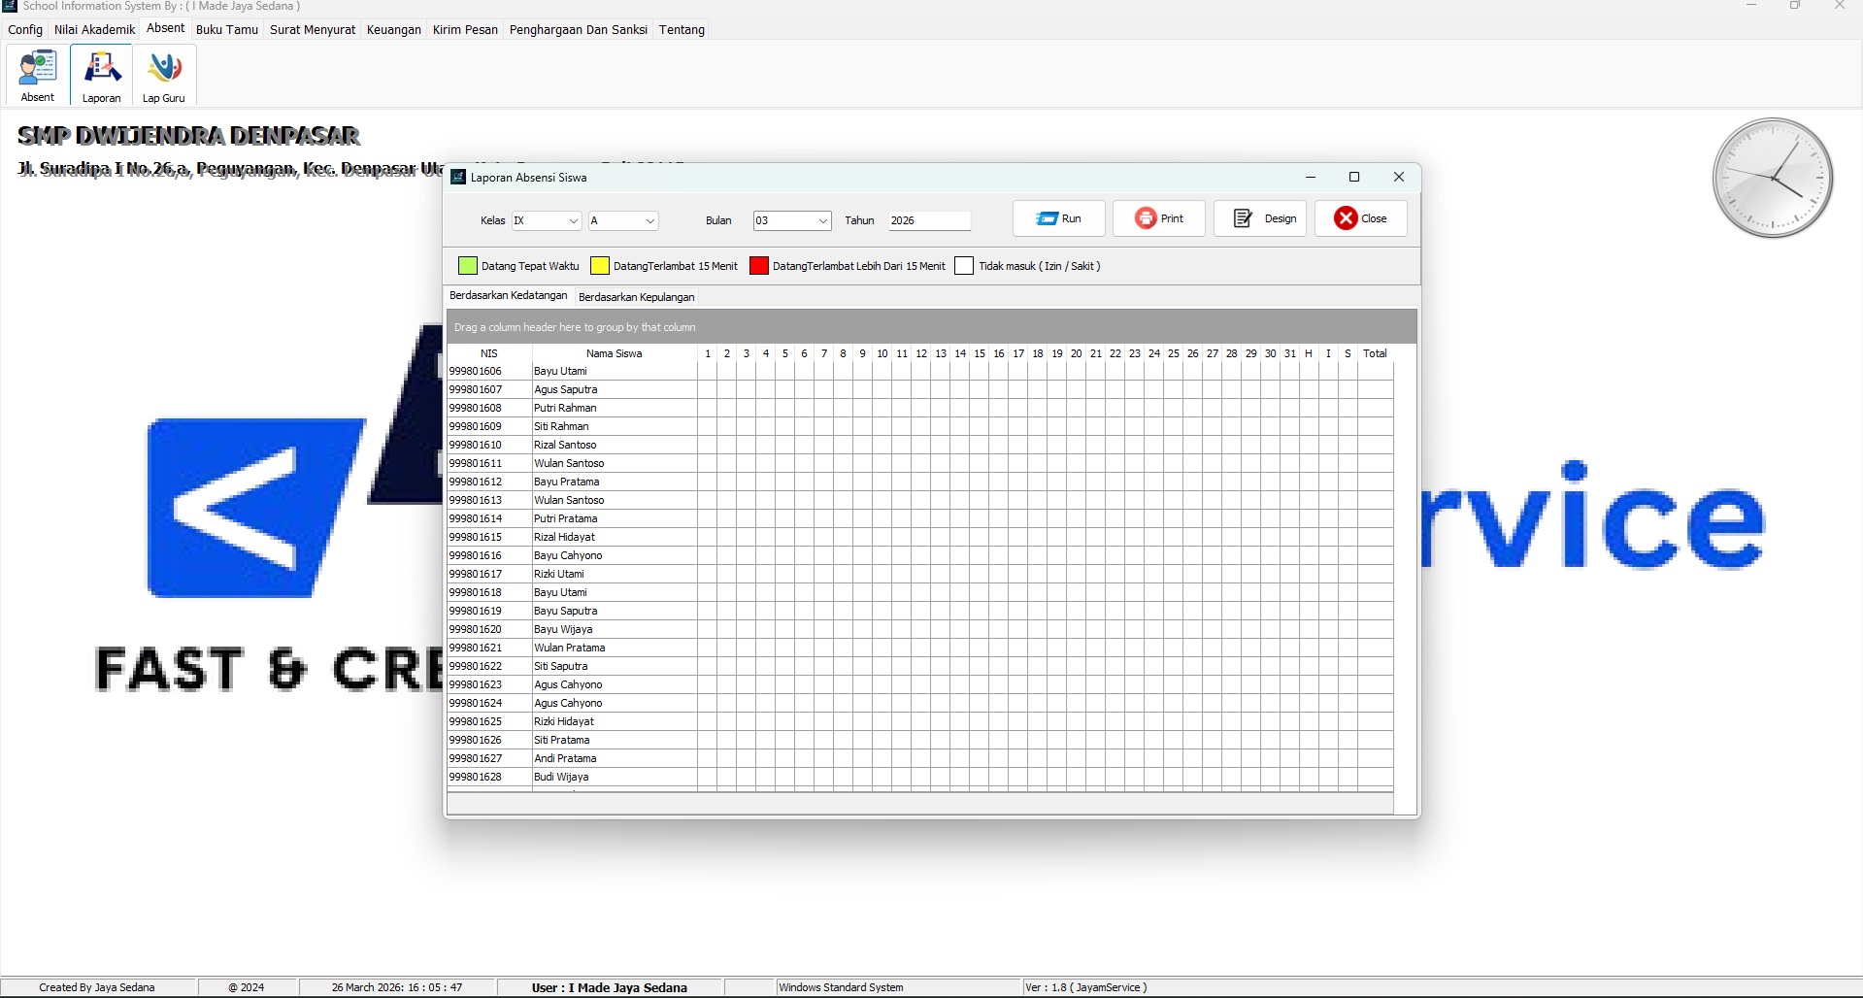The height and width of the screenshot is (998, 1863).
Task: Open the Keuangan menu
Action: click(393, 30)
